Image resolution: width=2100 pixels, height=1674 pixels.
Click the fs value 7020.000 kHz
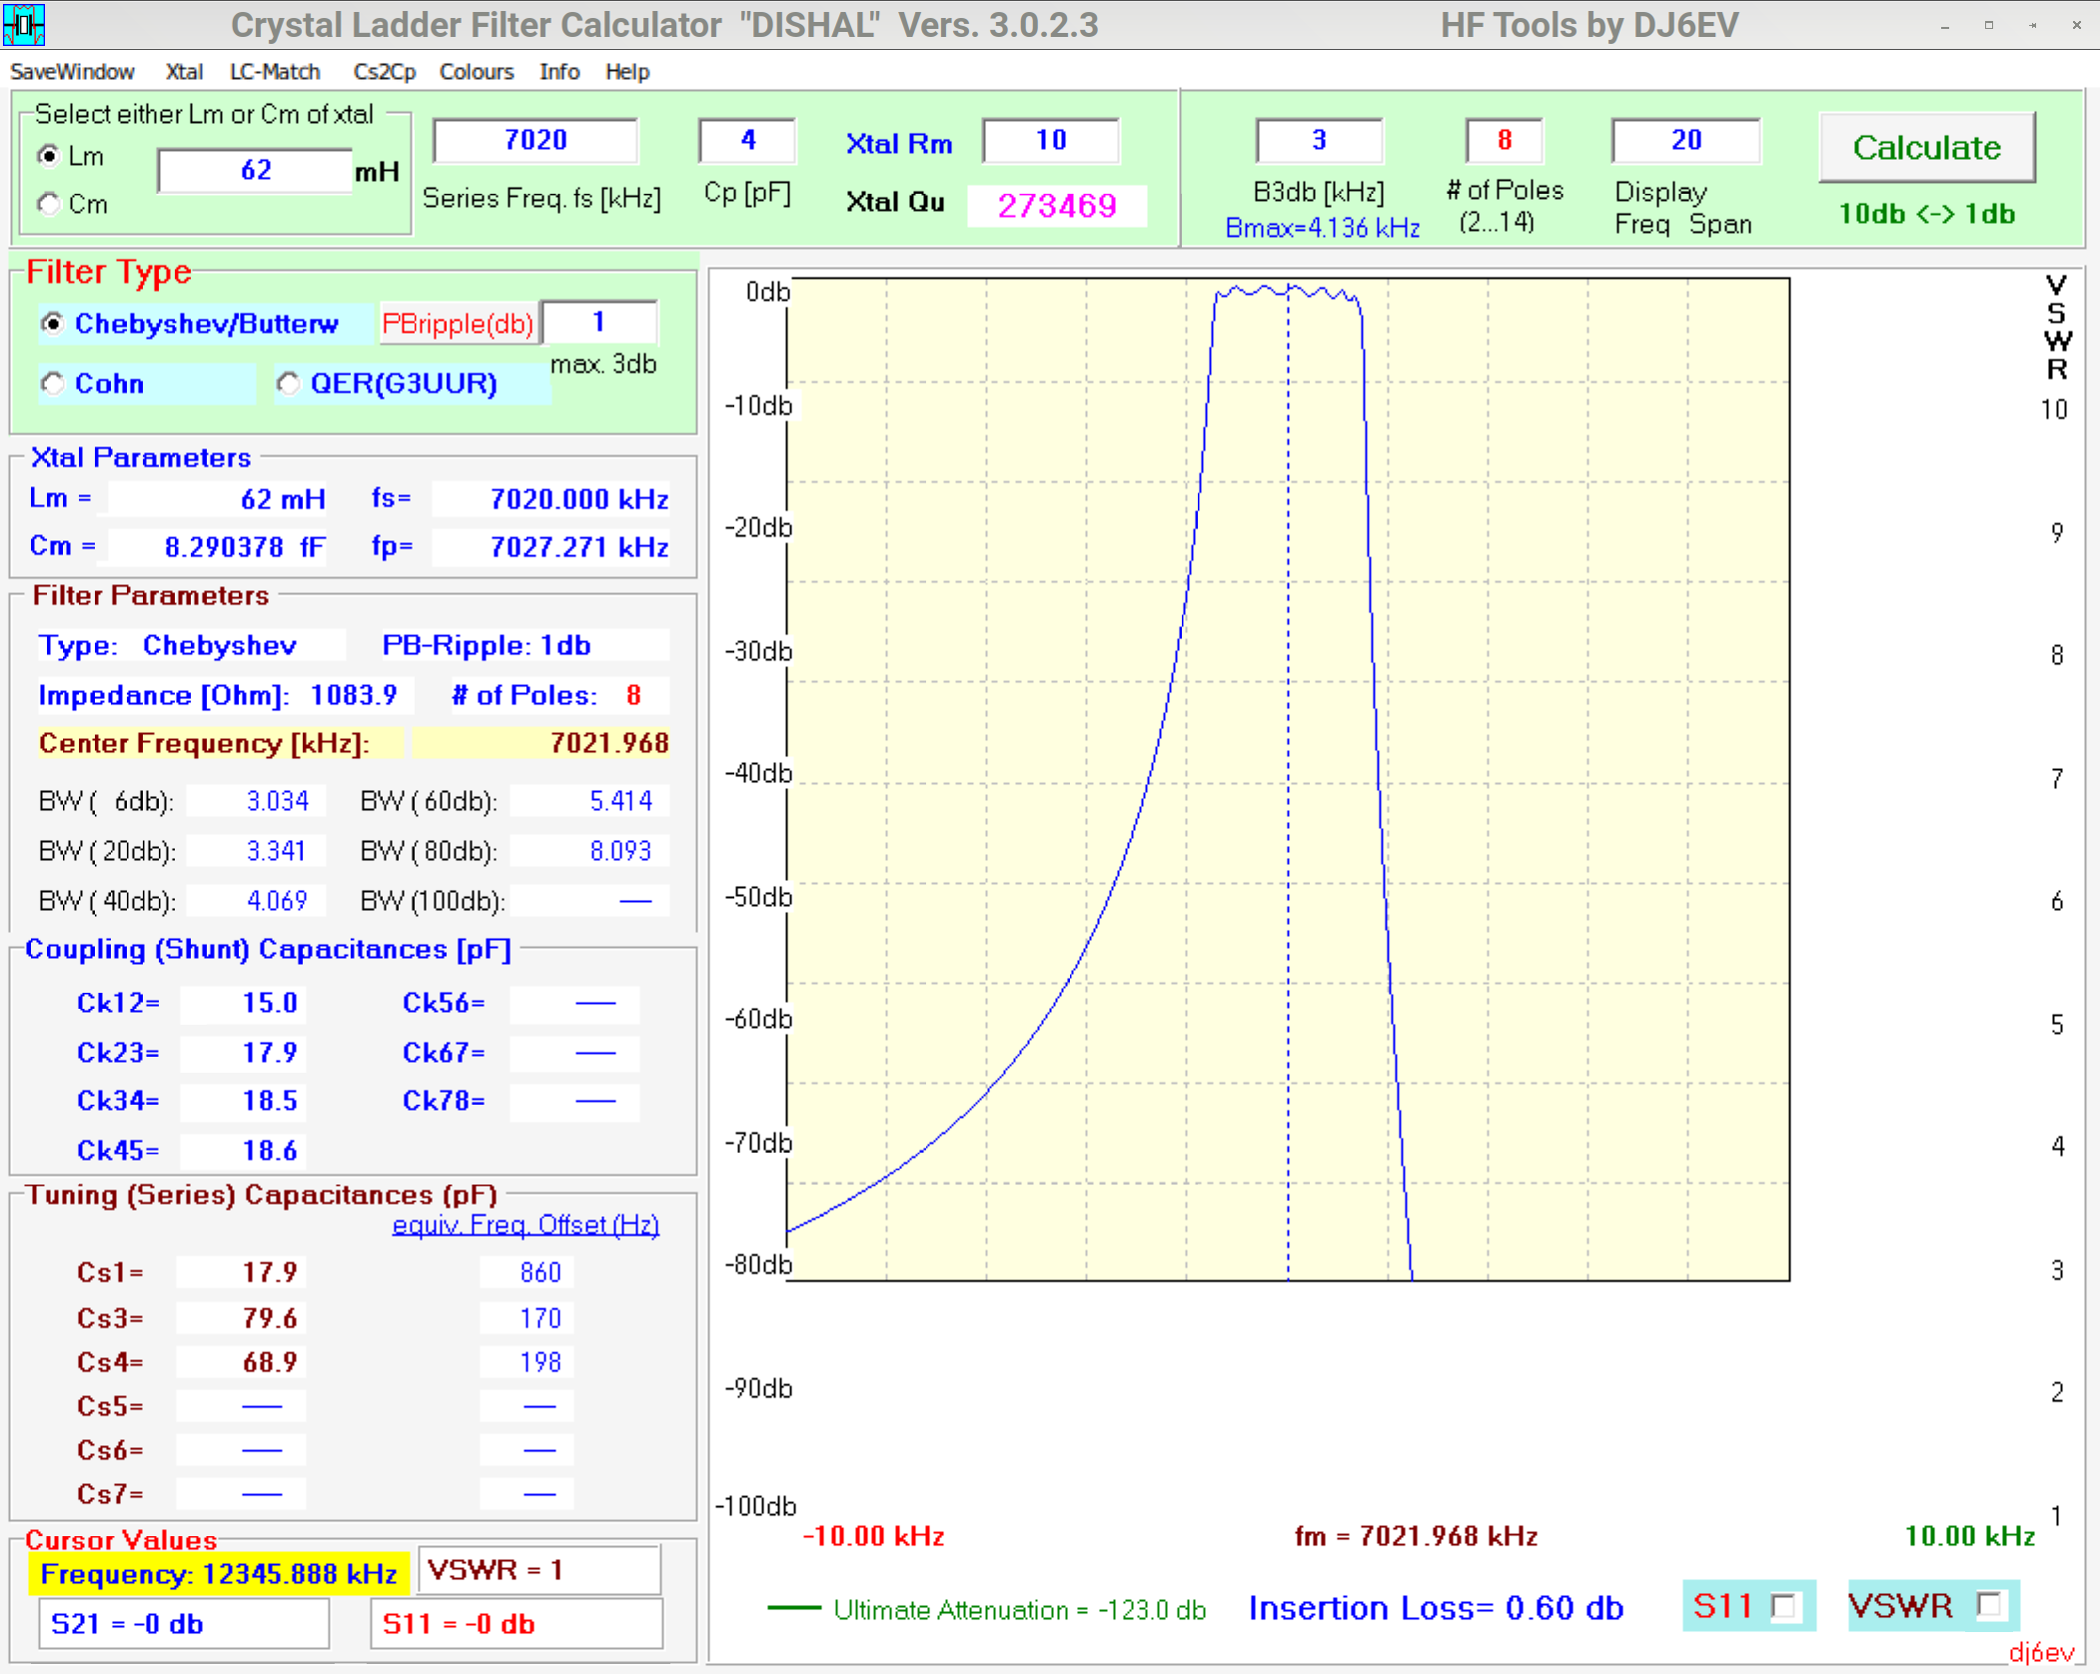(x=550, y=498)
